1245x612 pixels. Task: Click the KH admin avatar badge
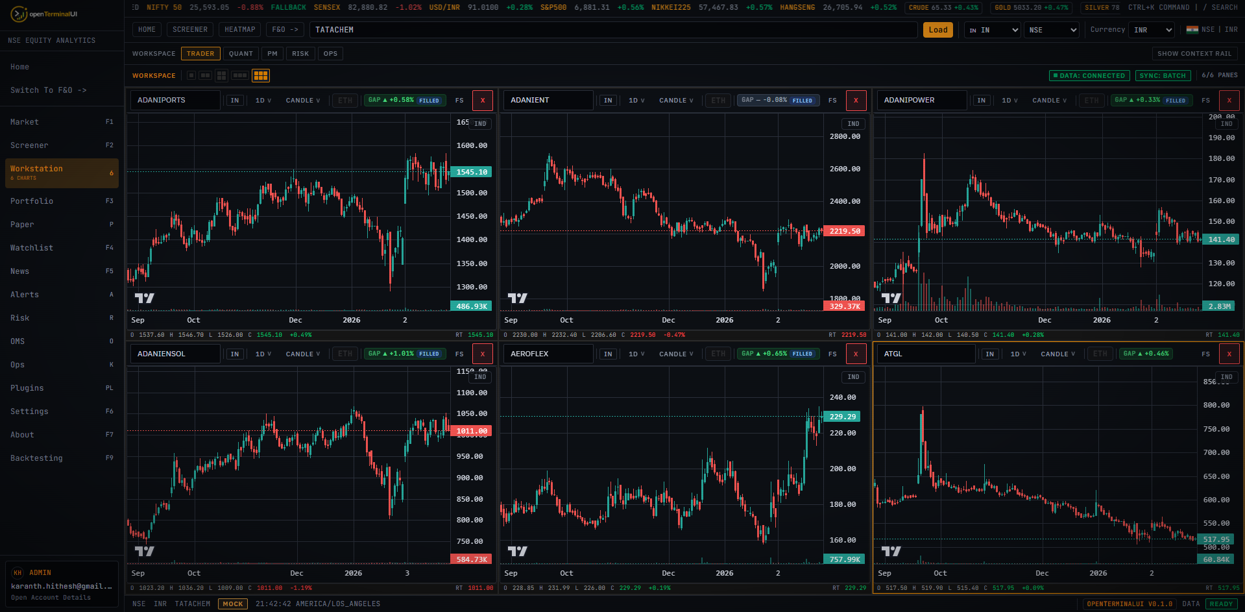18,572
